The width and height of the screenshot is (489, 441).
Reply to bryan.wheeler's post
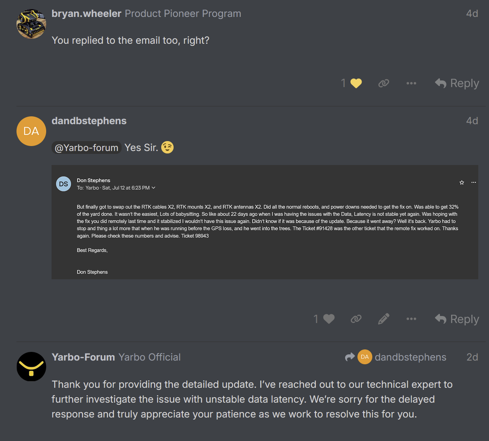(457, 83)
